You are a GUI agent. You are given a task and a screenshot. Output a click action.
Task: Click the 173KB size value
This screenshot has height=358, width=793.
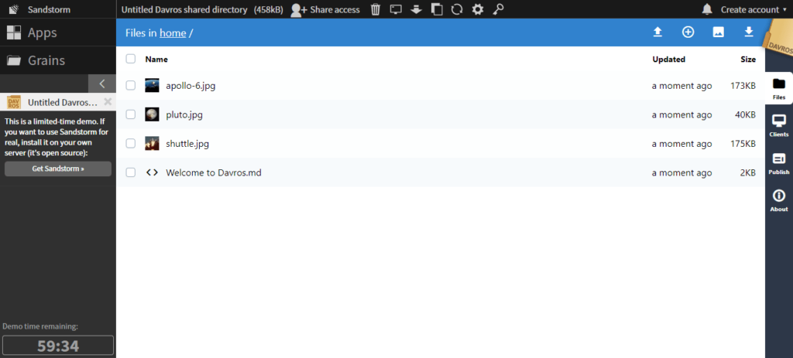[743, 86]
